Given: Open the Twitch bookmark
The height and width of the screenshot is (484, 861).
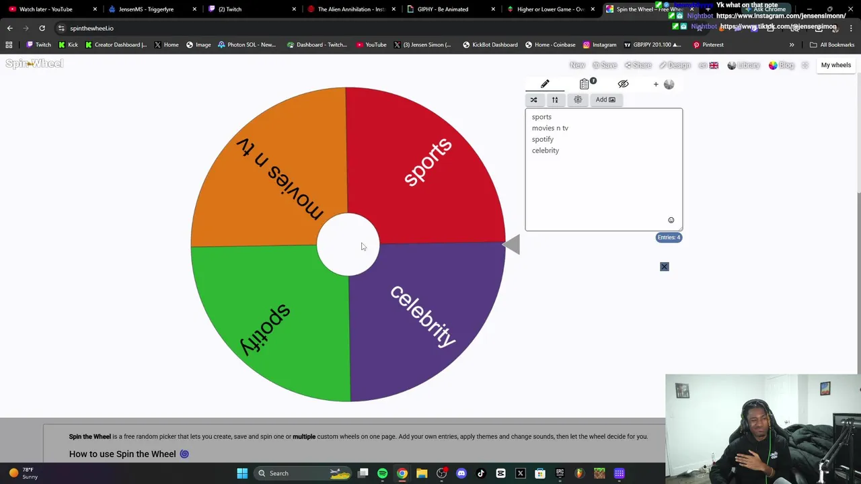Looking at the screenshot, I should tap(38, 45).
